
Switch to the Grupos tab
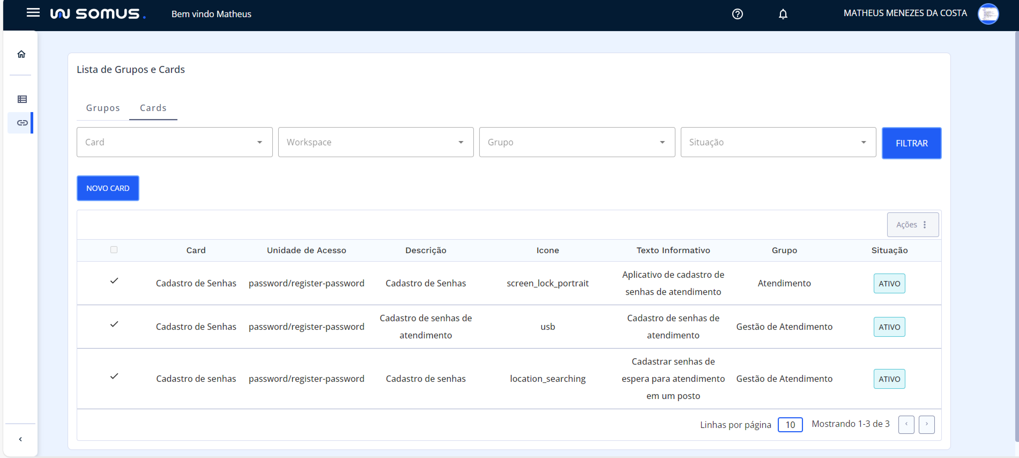click(103, 108)
